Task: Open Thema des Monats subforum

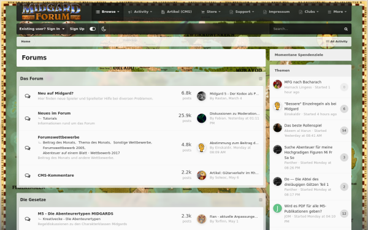Action: click(x=94, y=143)
